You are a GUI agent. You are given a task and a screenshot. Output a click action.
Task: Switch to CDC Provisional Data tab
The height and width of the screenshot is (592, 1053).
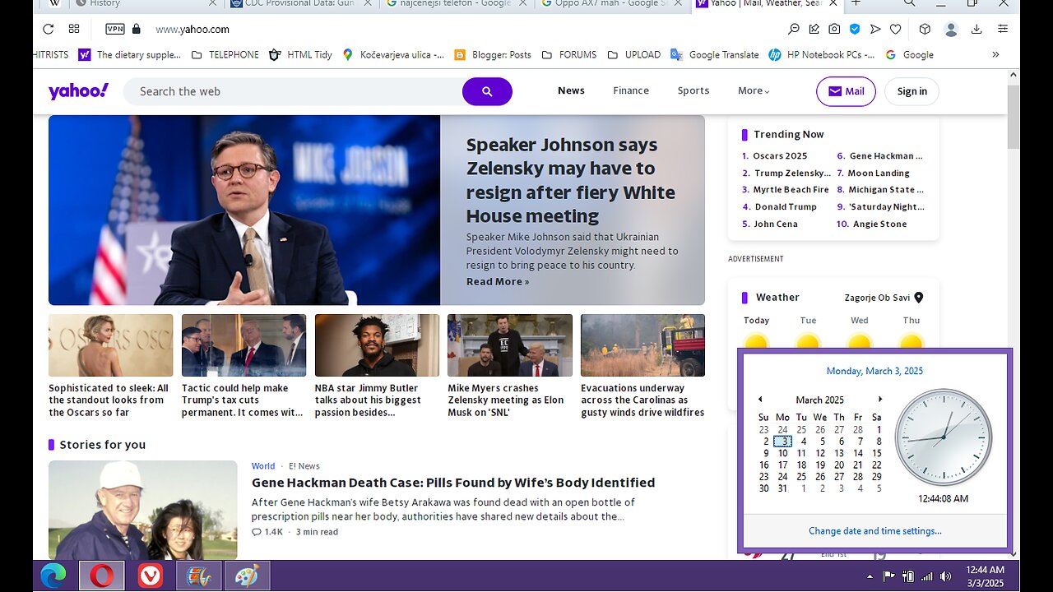300,3
